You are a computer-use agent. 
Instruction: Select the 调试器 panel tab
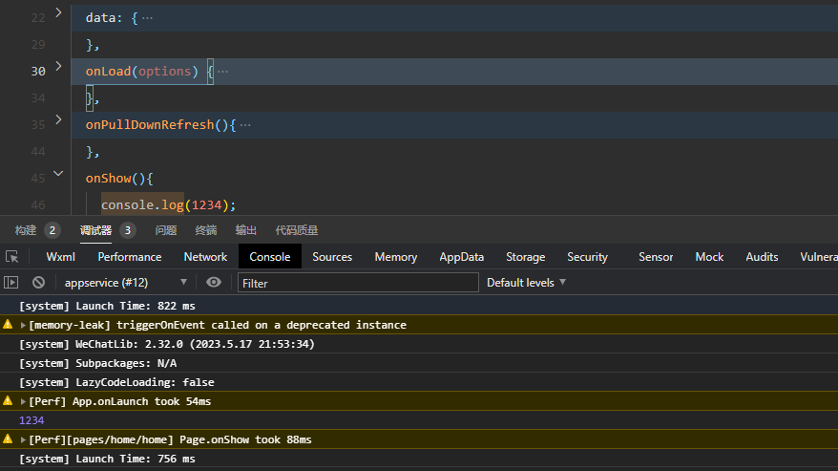95,230
